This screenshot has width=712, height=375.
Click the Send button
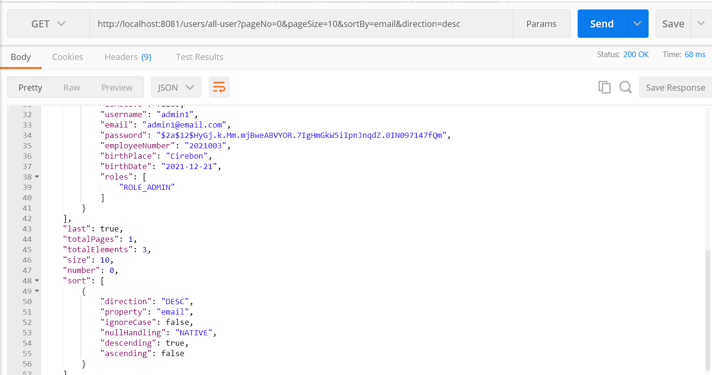point(601,23)
